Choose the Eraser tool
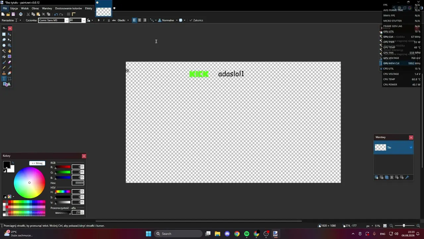 [9, 62]
